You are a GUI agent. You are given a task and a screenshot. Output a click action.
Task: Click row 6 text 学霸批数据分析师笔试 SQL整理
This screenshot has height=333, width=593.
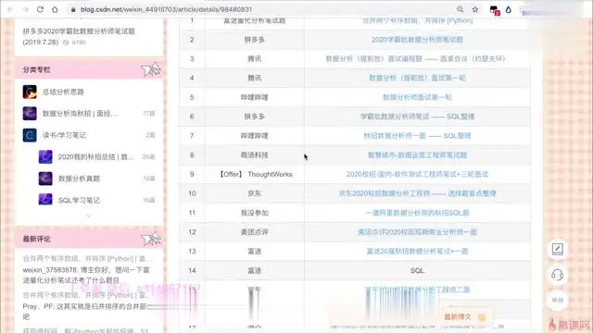click(417, 117)
